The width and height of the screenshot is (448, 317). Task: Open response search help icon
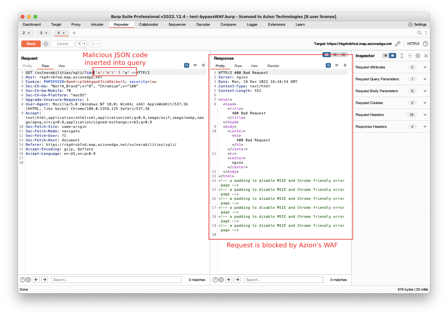[x=215, y=280]
